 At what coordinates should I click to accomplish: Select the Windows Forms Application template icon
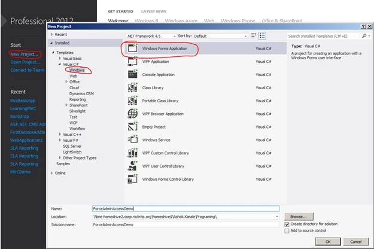coord(132,48)
